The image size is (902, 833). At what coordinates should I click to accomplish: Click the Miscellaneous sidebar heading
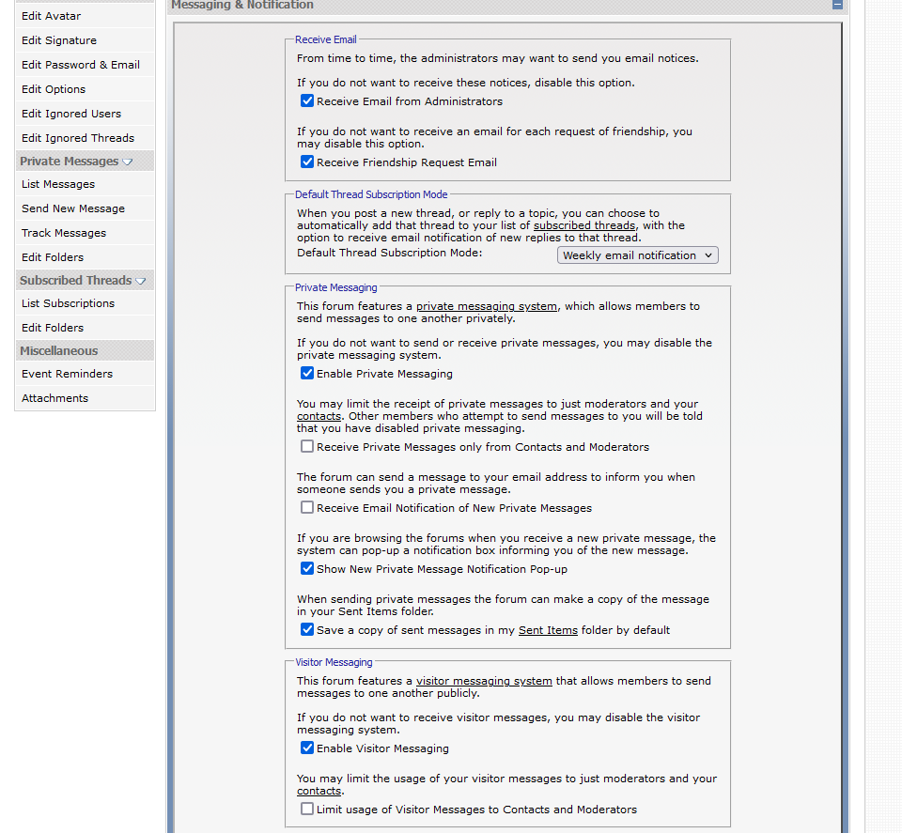[x=58, y=350]
